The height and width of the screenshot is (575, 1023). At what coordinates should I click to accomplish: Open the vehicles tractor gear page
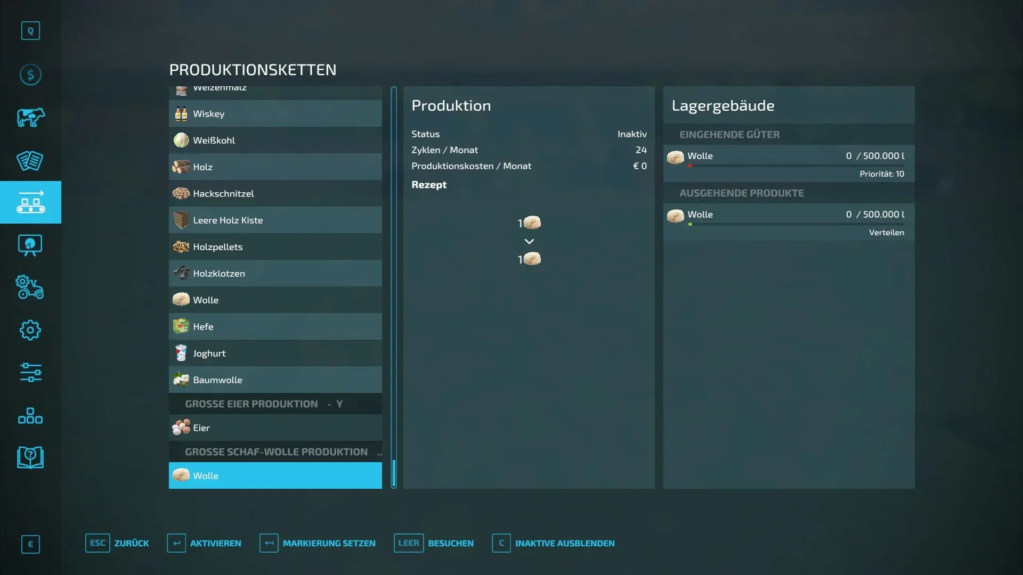coord(30,287)
